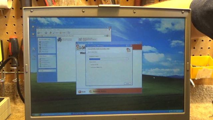Image resolution: width=213 pixels, height=120 pixels.
Task: Open the Edit menu in Explorer
Action: point(41,30)
